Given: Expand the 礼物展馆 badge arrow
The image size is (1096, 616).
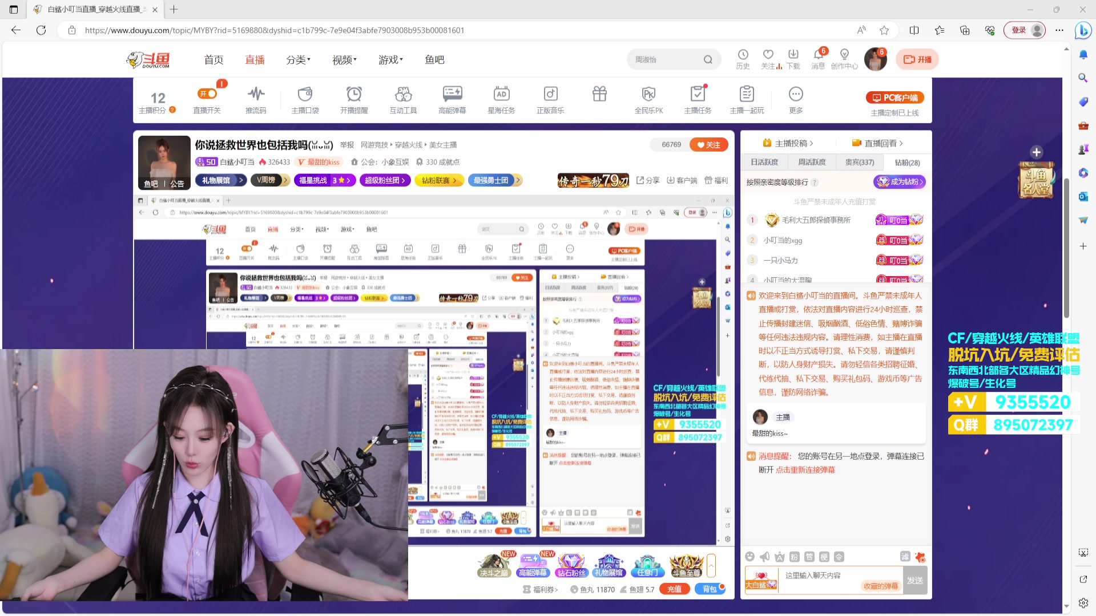Looking at the screenshot, I should 241,180.
